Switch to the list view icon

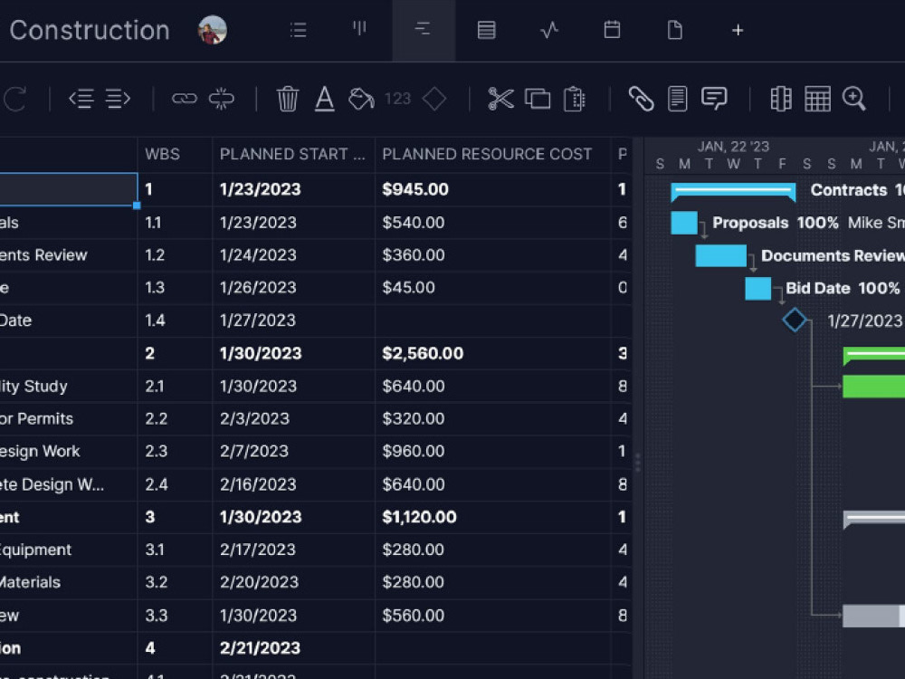click(x=298, y=30)
